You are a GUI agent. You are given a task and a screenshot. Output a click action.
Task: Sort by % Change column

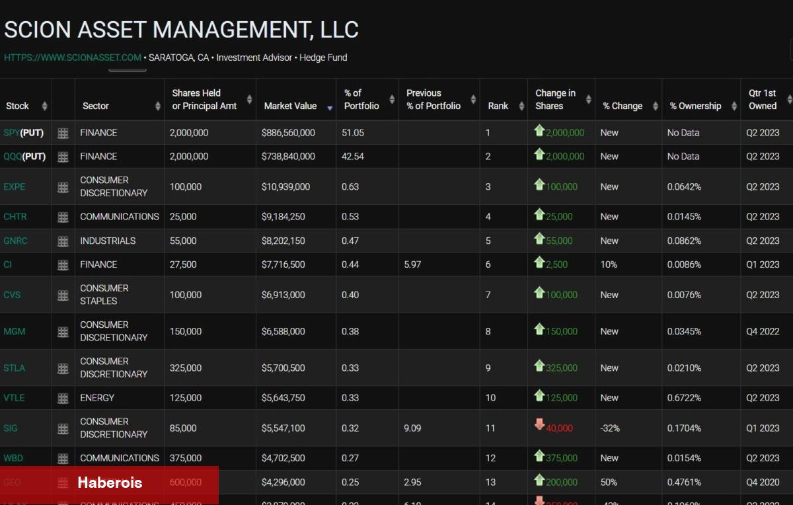[655, 106]
